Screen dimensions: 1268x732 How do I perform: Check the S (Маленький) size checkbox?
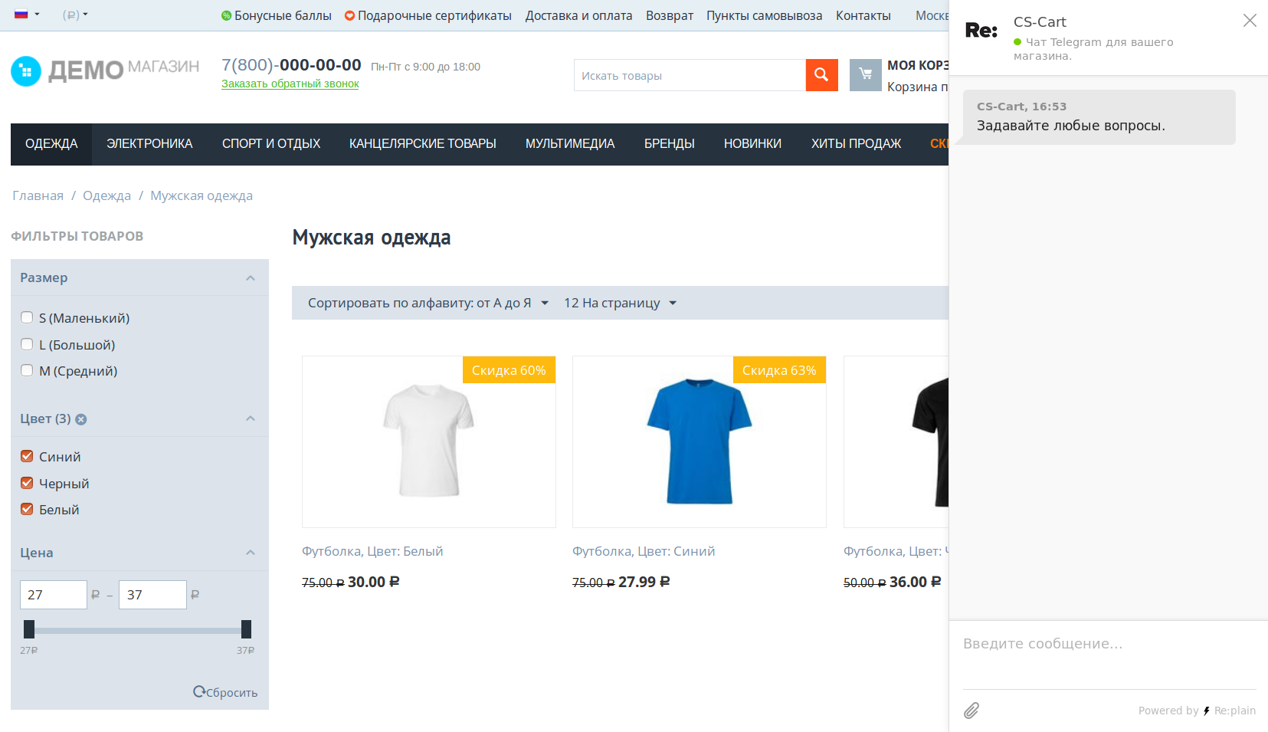click(27, 317)
